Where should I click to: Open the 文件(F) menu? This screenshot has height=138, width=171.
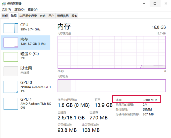[6, 10]
